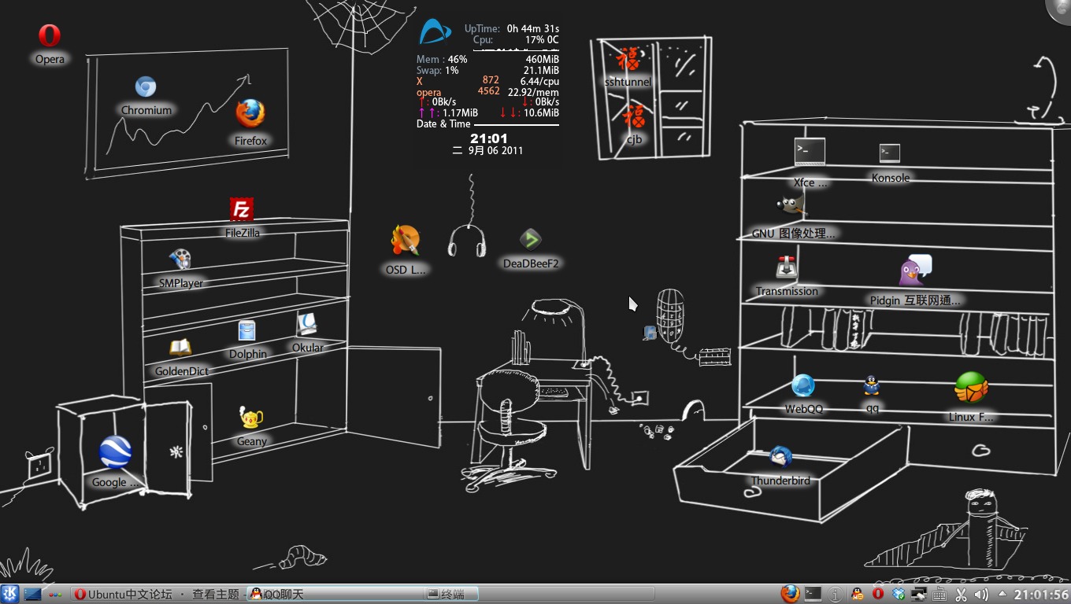The height and width of the screenshot is (604, 1071).
Task: Expand hidden system tray icons arrow
Action: click(1002, 593)
